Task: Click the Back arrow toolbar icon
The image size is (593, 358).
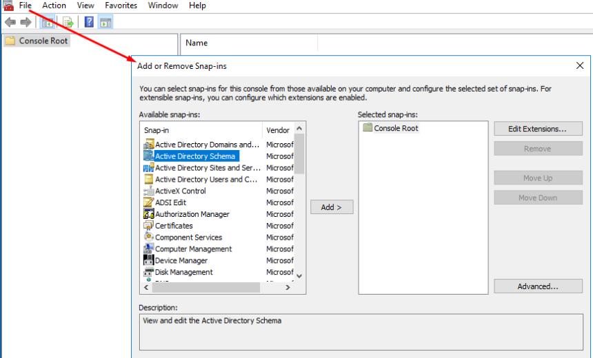Action: click(x=10, y=22)
